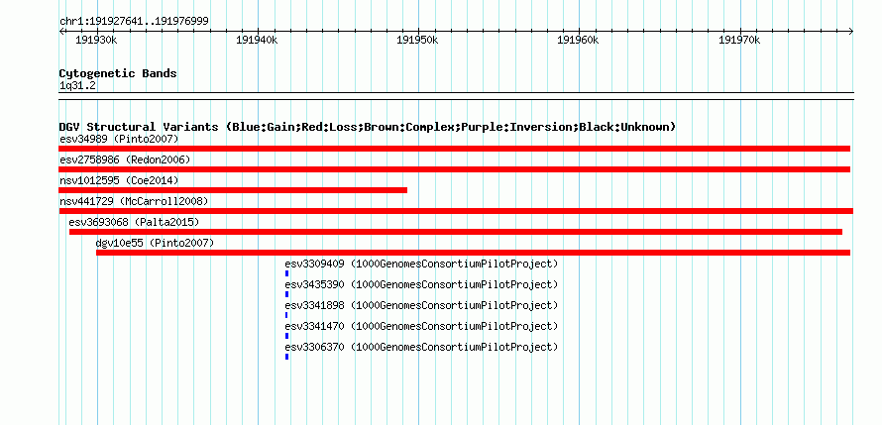882x425 pixels.
Task: Click the Cytogenetic Bands track title
Action: coord(118,73)
